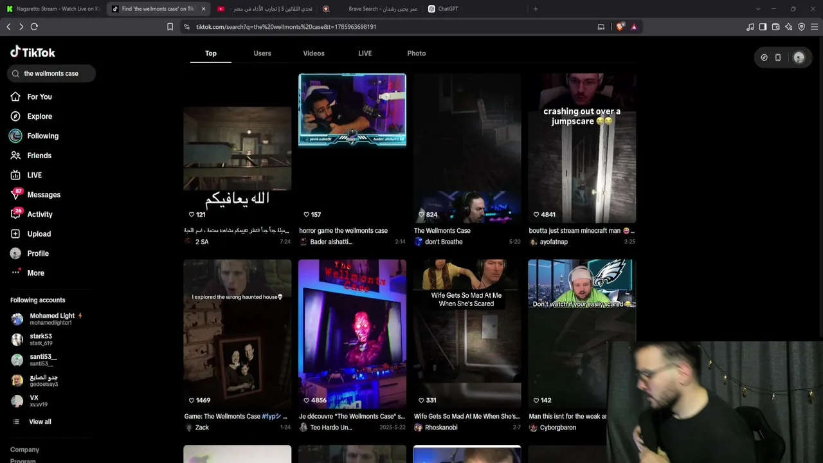Open the 2 SA video thumbnail
The width and height of the screenshot is (823, 463).
pyautogui.click(x=237, y=149)
